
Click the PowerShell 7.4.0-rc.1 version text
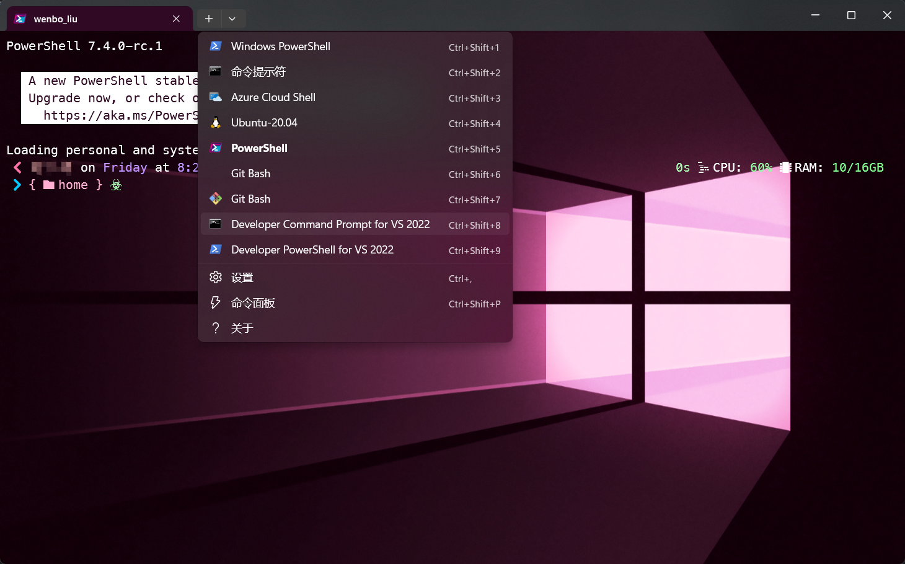click(84, 46)
